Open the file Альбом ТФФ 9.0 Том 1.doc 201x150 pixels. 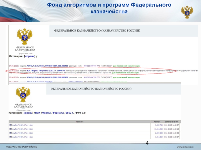pos(22,125)
